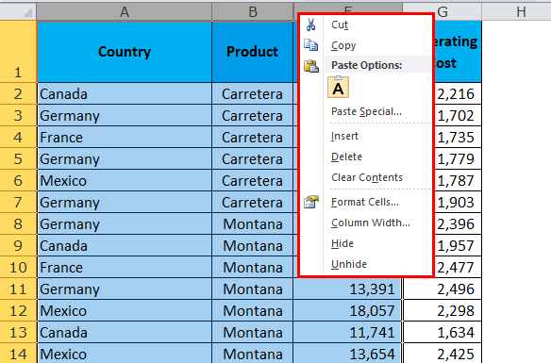Select column A header
This screenshot has height=363, width=551.
pos(124,12)
